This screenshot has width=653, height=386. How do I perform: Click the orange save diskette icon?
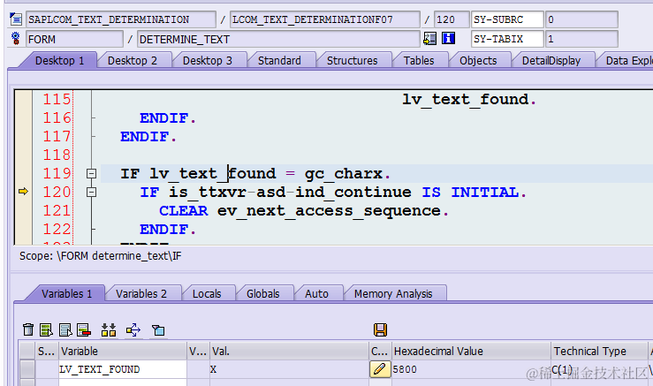380,329
